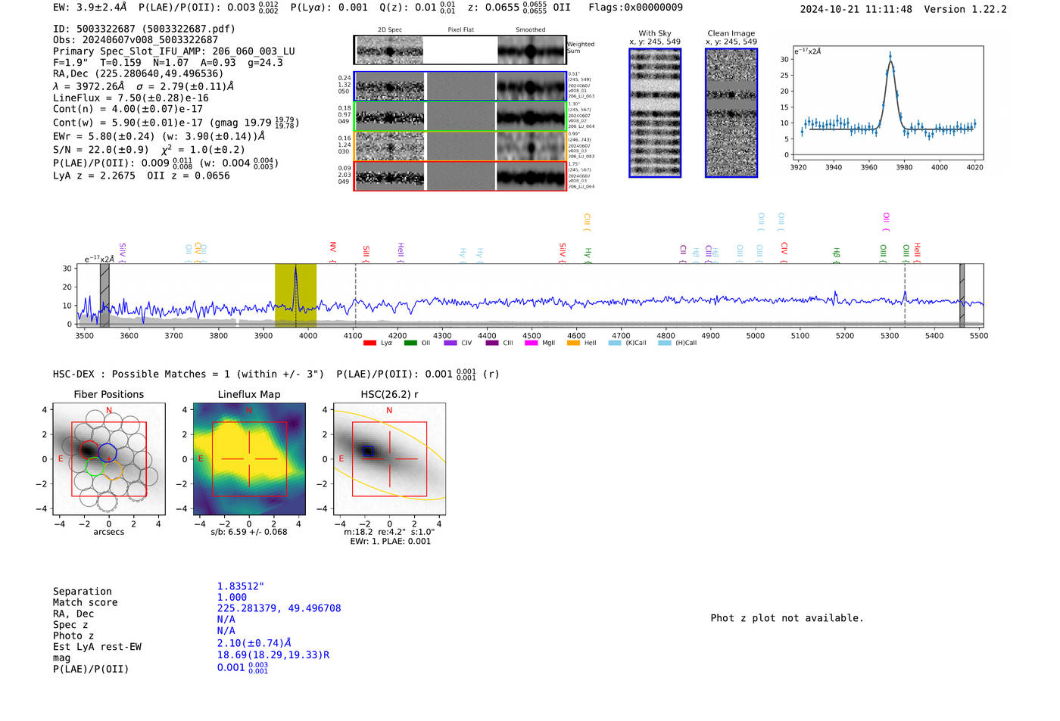Select the green-bordered 2D spectrum row
Viewport: 1060px width, 721px height.
460,117
